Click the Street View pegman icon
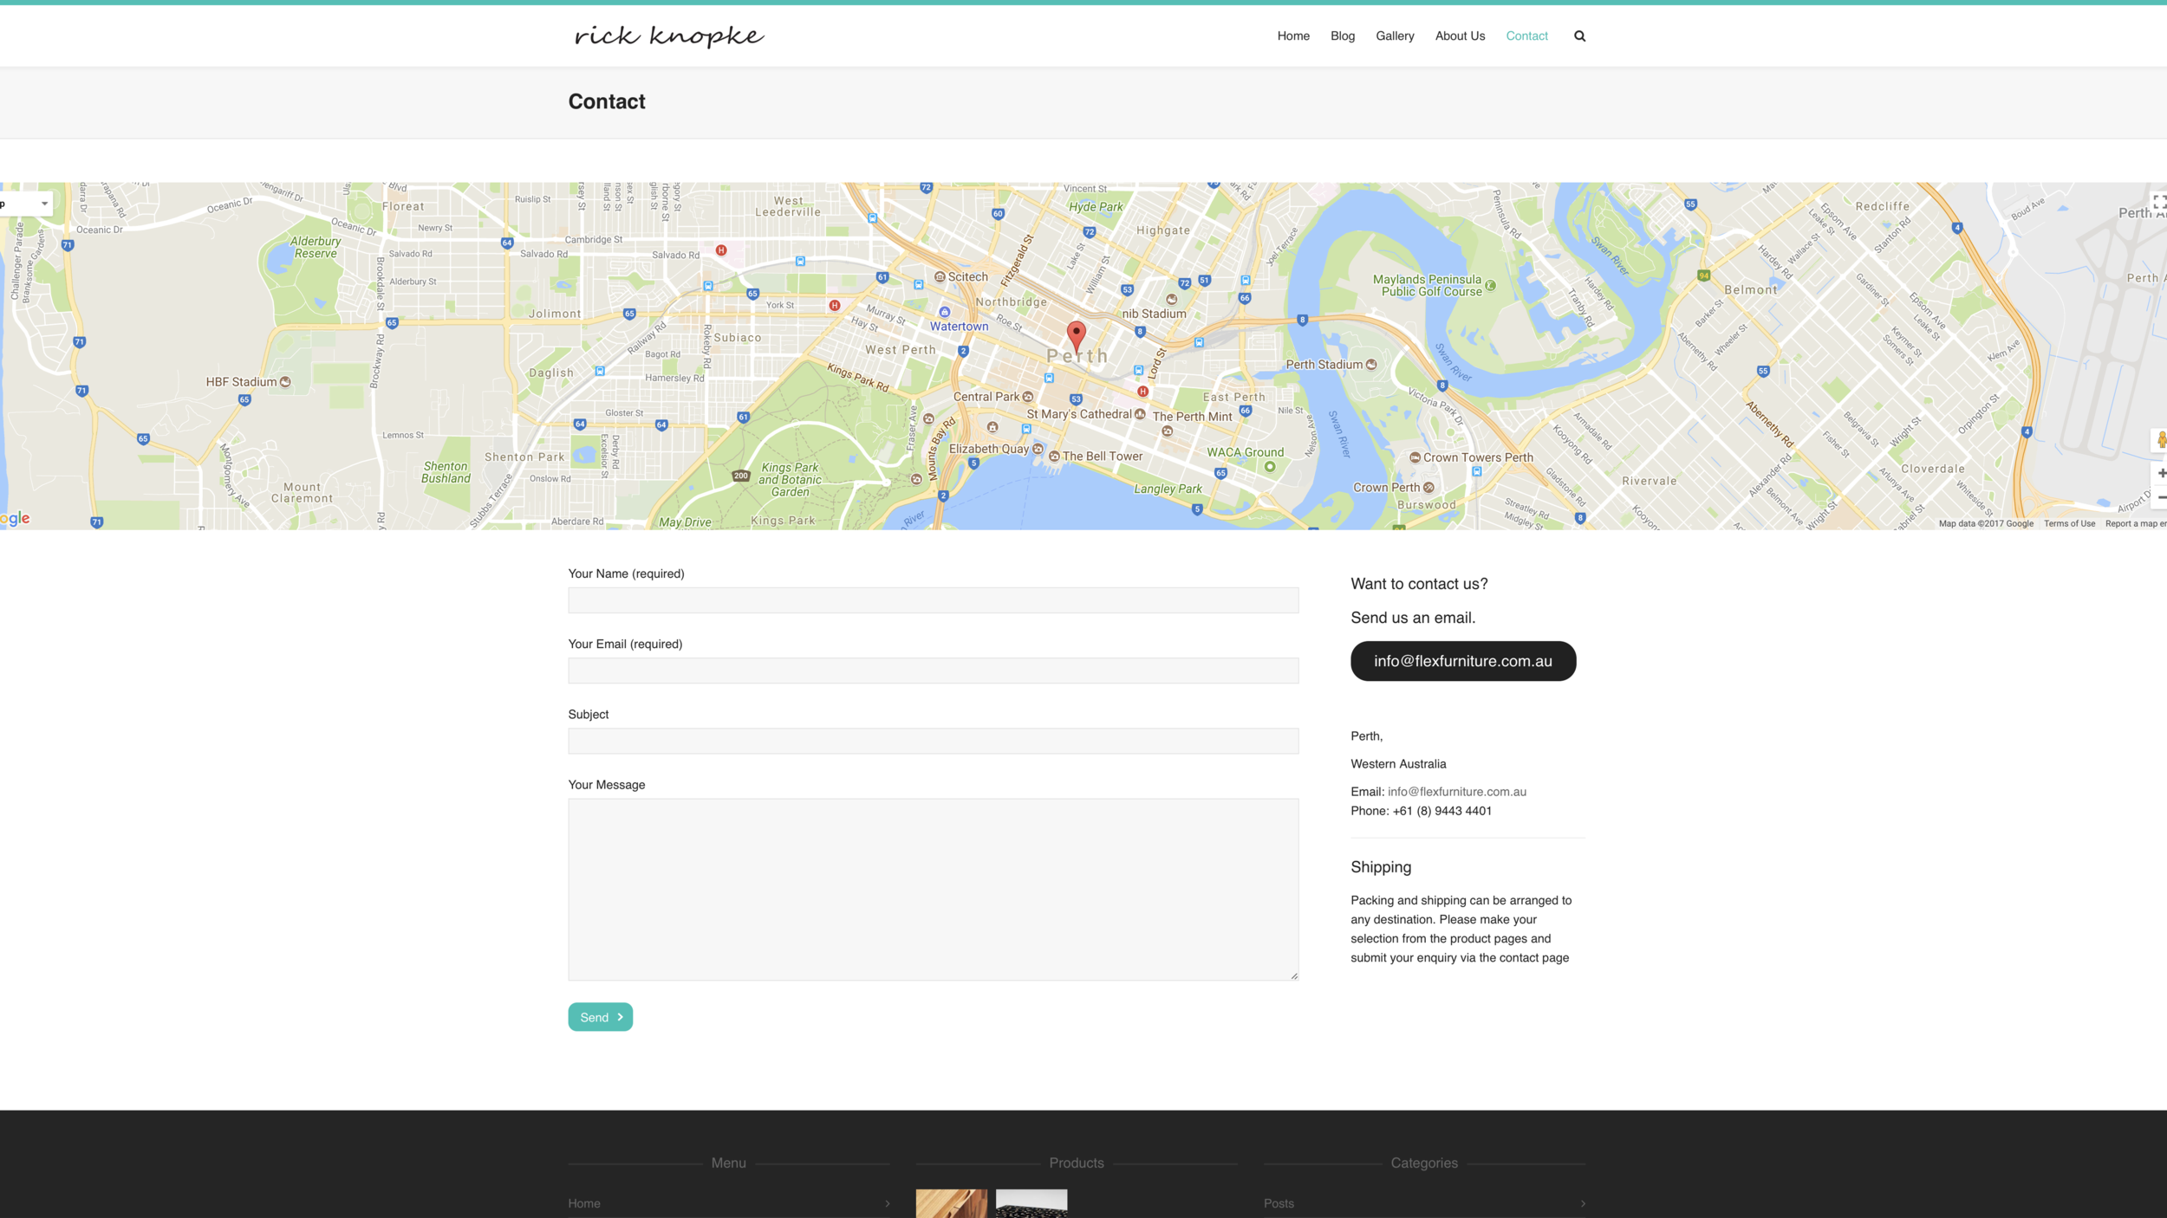Viewport: 2167px width, 1218px height. [2161, 440]
